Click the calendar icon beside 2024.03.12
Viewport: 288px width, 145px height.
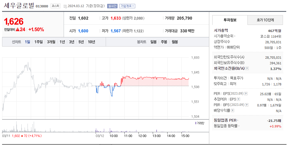tap(65, 6)
